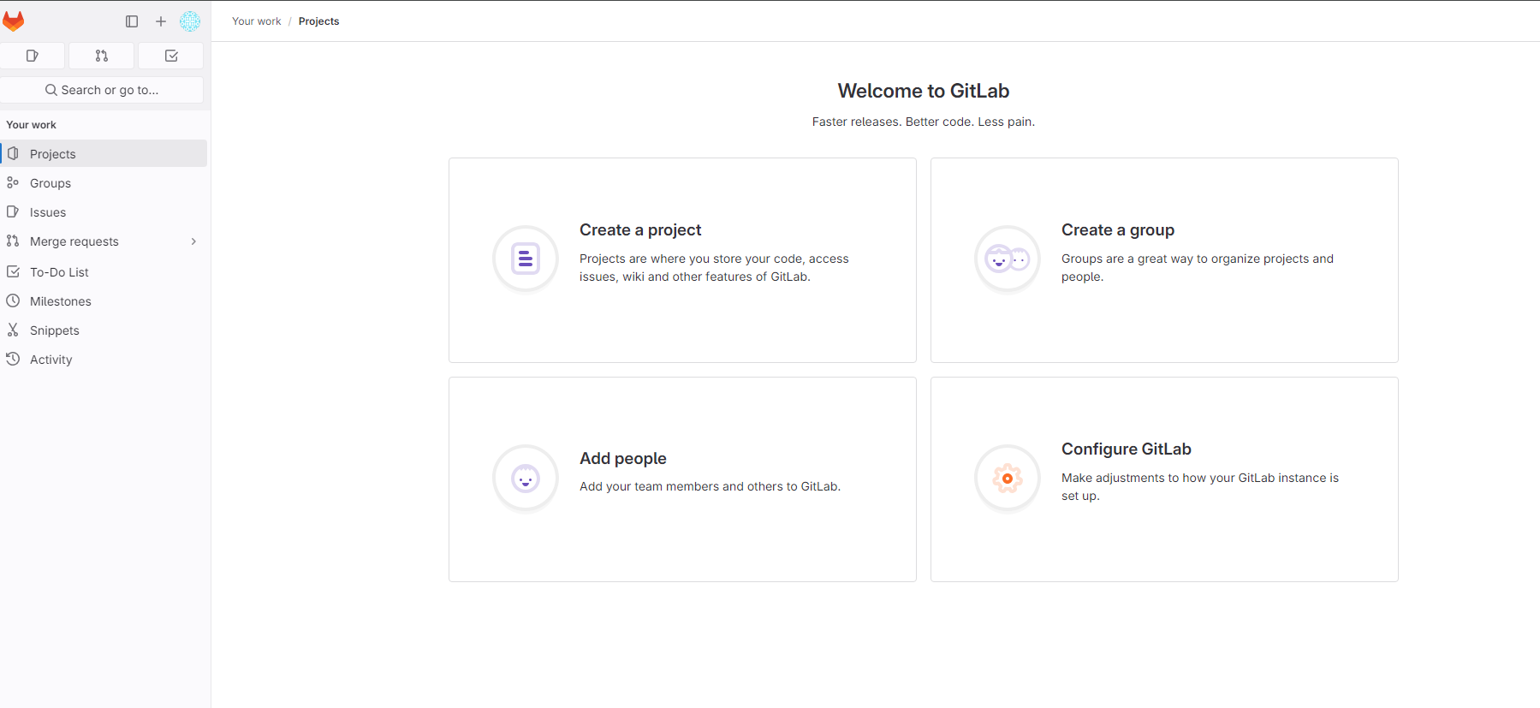Click the Activity history icon
This screenshot has width=1540, height=708.
click(x=13, y=359)
